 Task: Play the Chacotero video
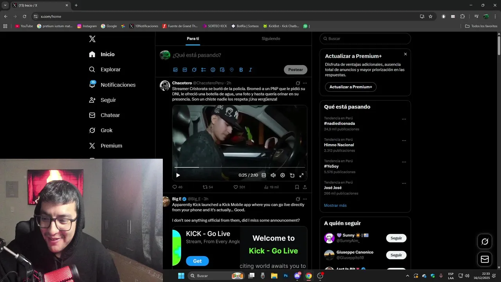178,175
